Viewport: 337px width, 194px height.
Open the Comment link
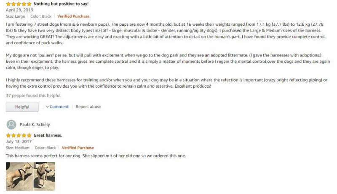pos(59,107)
